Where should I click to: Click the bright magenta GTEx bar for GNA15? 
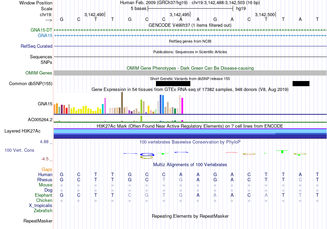[182, 106]
